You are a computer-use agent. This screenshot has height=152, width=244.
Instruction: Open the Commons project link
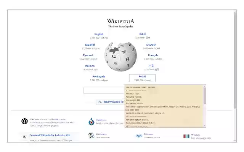101,120
